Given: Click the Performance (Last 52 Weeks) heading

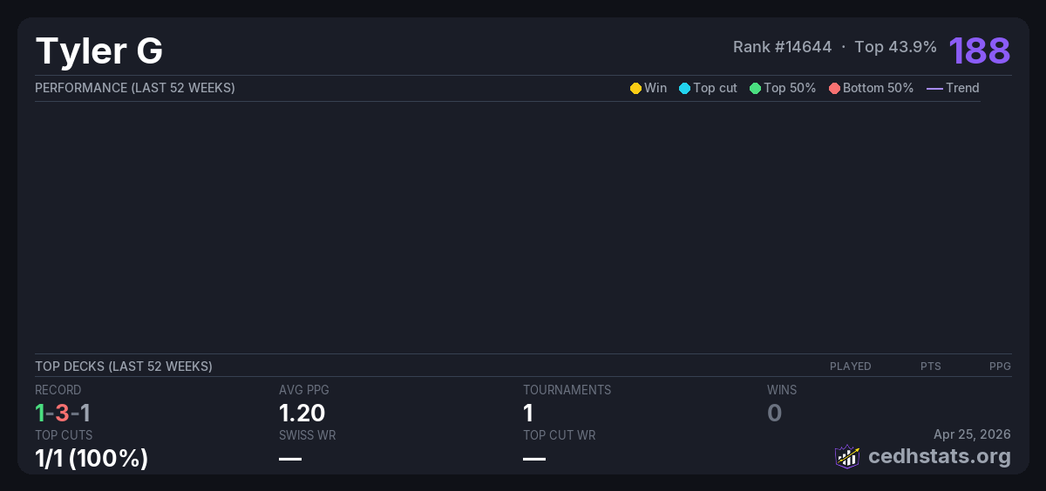Looking at the screenshot, I should [x=135, y=88].
